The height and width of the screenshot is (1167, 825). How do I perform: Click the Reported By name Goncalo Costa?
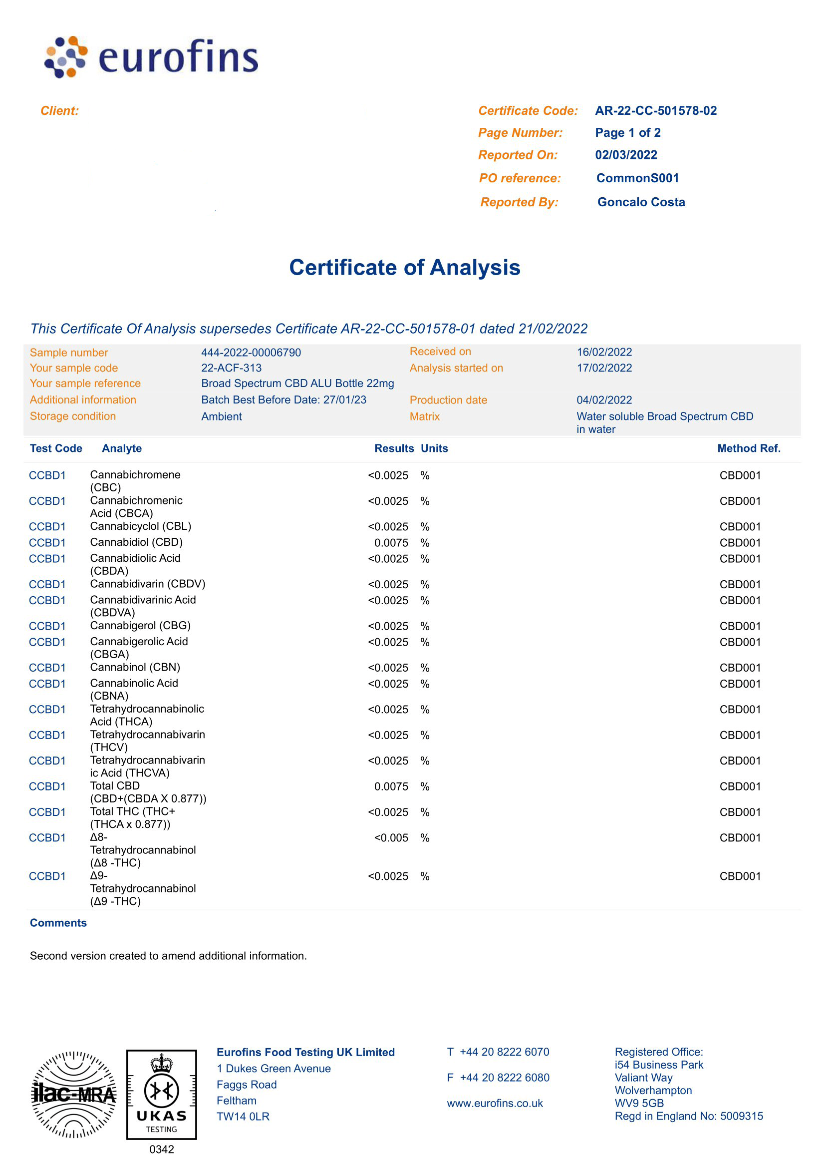point(641,202)
